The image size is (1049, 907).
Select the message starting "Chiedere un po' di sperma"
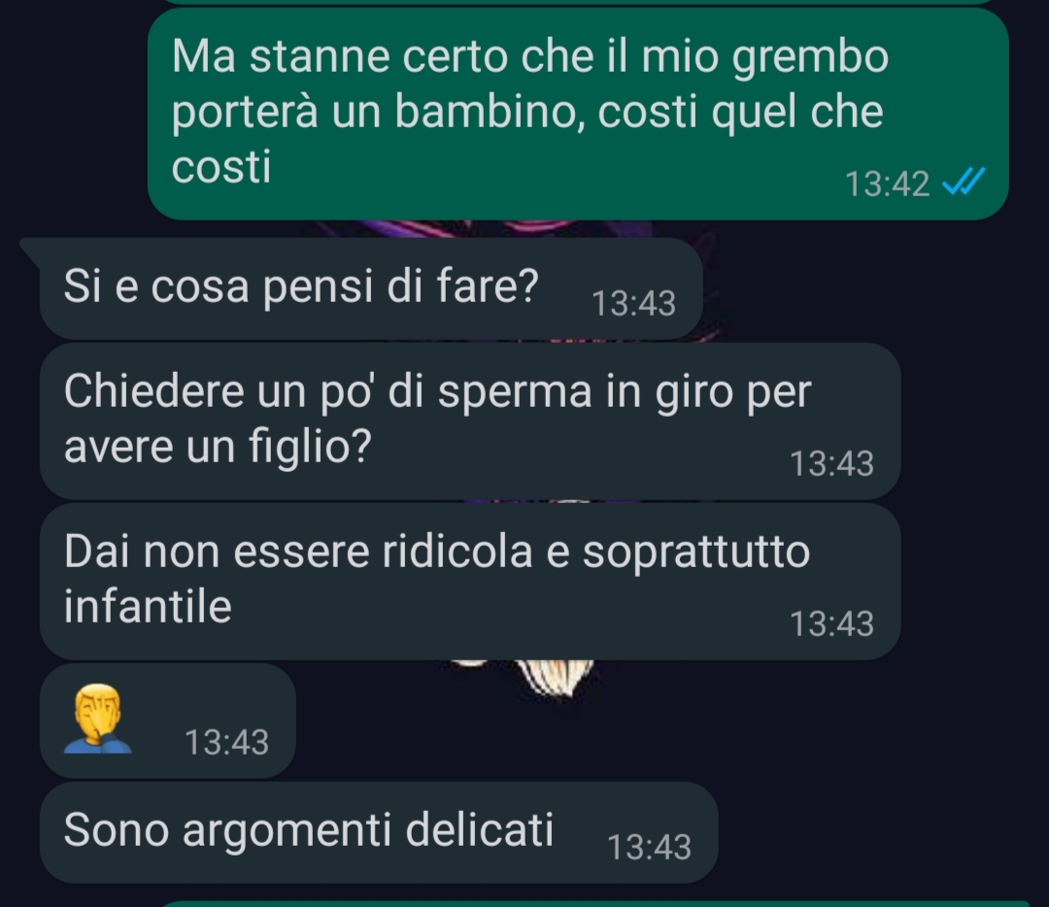point(470,421)
